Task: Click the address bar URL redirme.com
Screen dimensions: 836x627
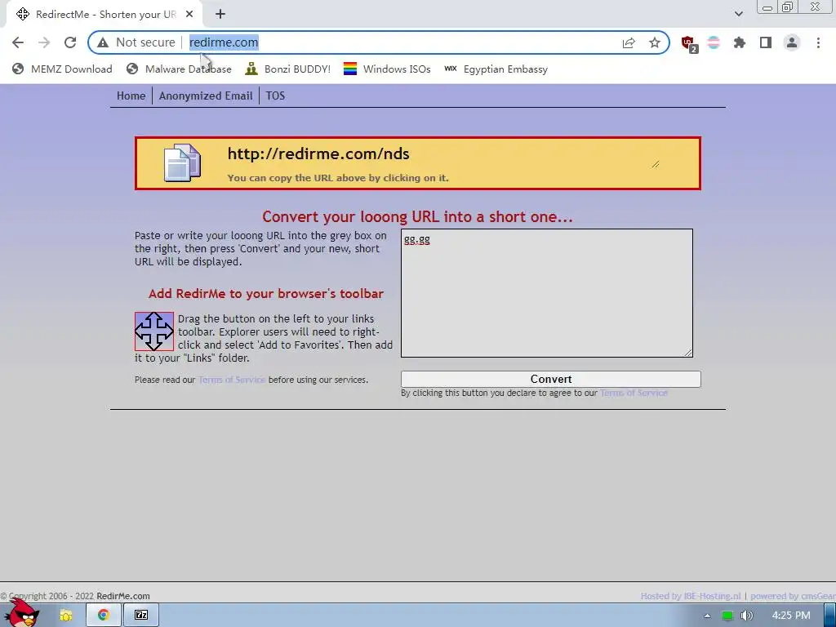Action: click(224, 42)
